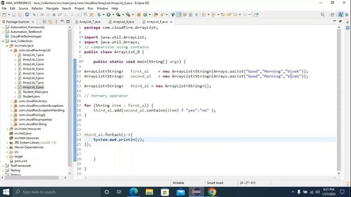Viewport: 351px width, 197px height.
Task: Click the New Java Class icon
Action: (x=145, y=15)
